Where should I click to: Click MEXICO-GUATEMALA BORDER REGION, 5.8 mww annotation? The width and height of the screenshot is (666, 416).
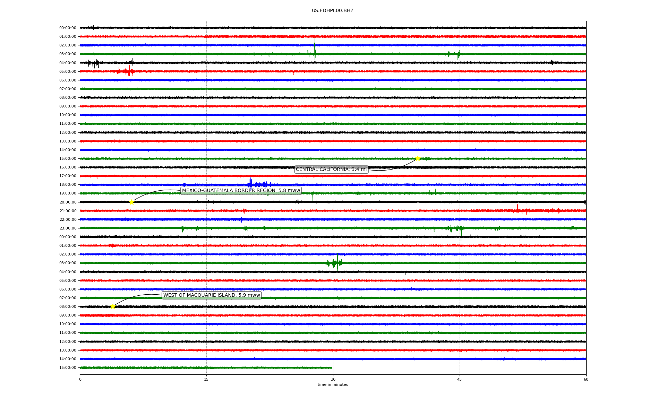pos(241,191)
